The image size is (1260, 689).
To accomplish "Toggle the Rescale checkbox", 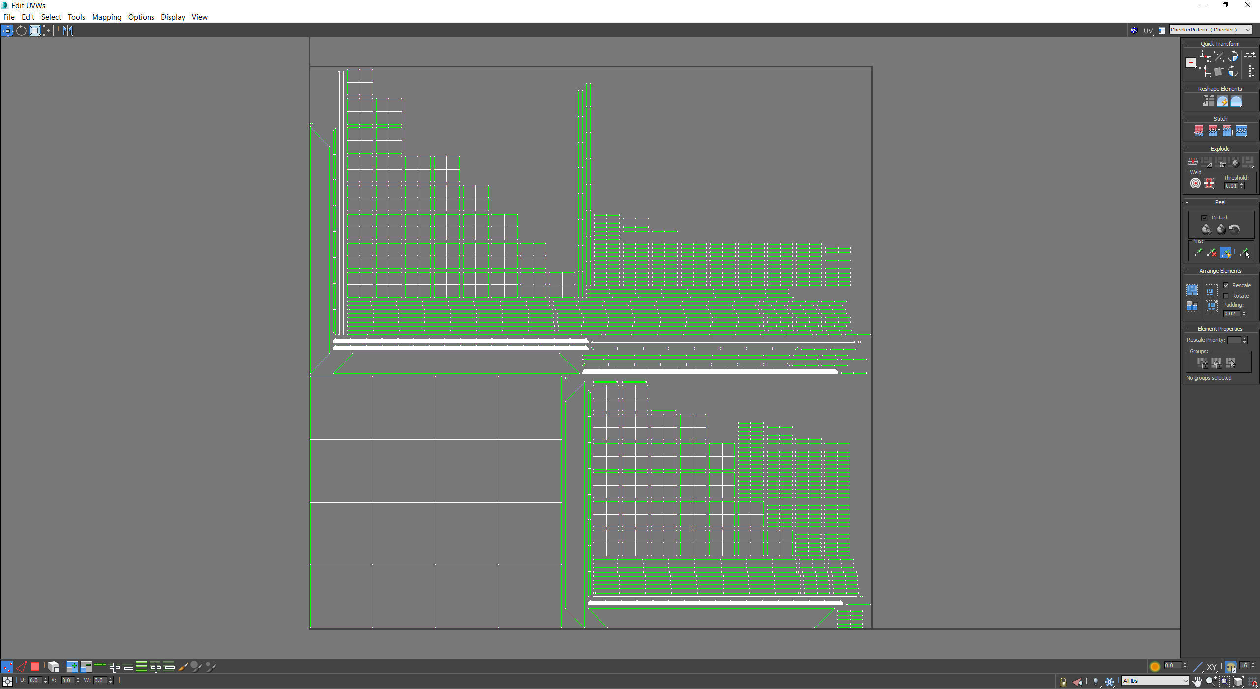I will [1226, 285].
